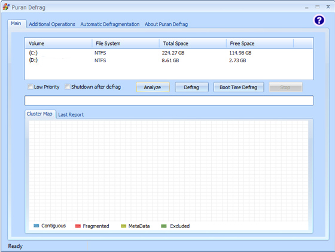Click the greyed-out Stop button
This screenshot has width=335, height=252.
tap(285, 87)
